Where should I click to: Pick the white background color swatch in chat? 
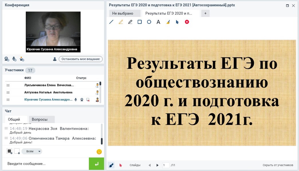(x=17, y=151)
